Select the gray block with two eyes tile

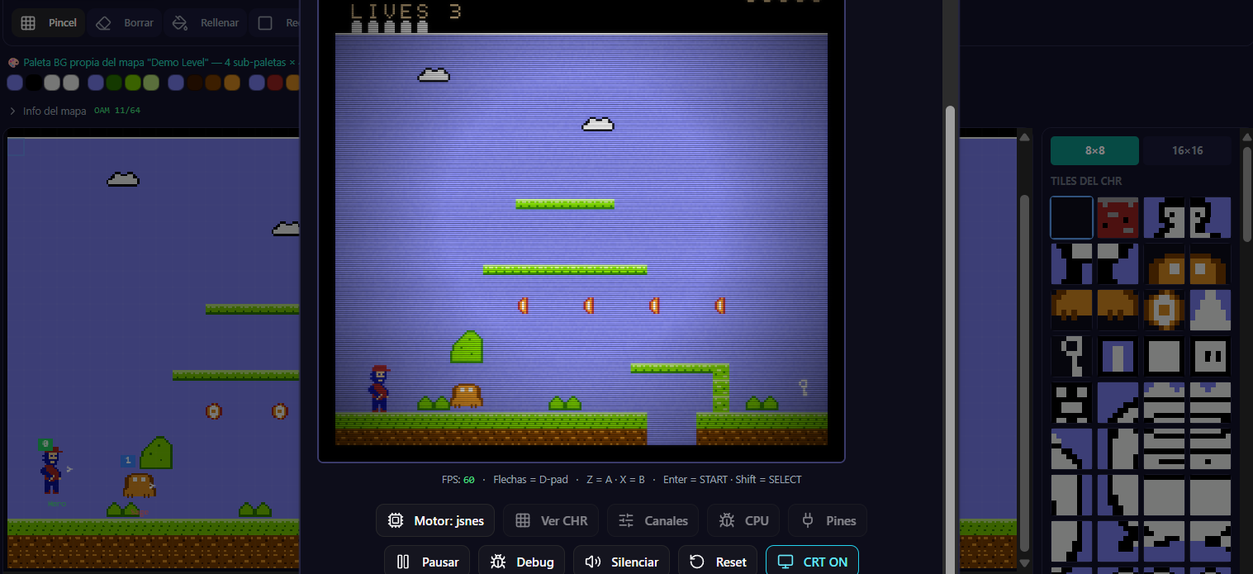1210,357
